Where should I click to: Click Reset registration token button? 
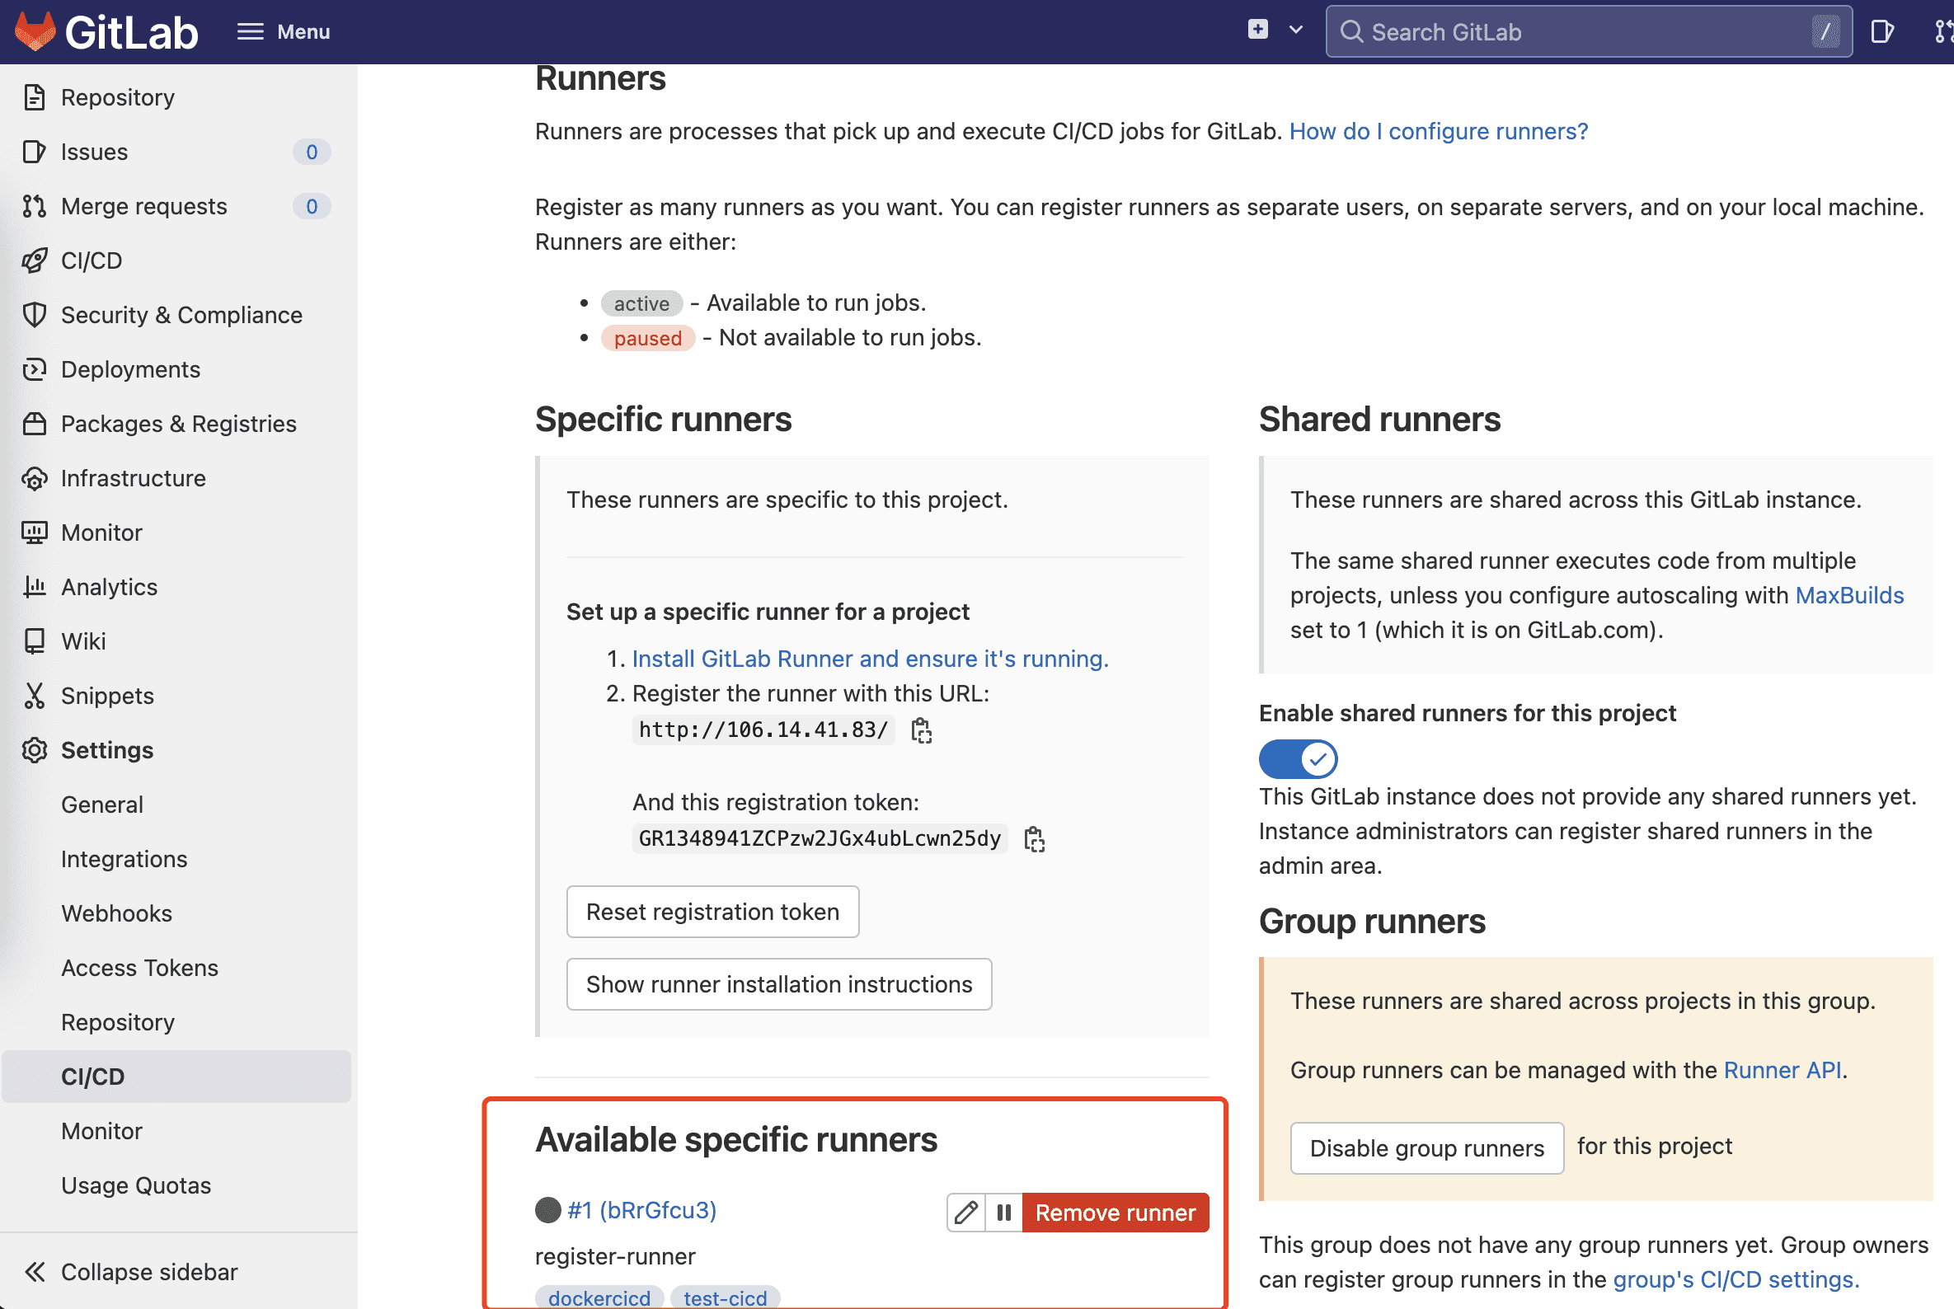click(x=712, y=912)
